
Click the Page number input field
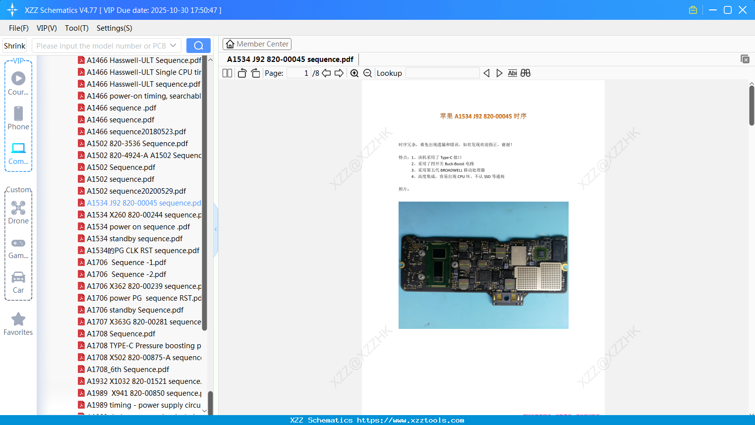click(299, 73)
